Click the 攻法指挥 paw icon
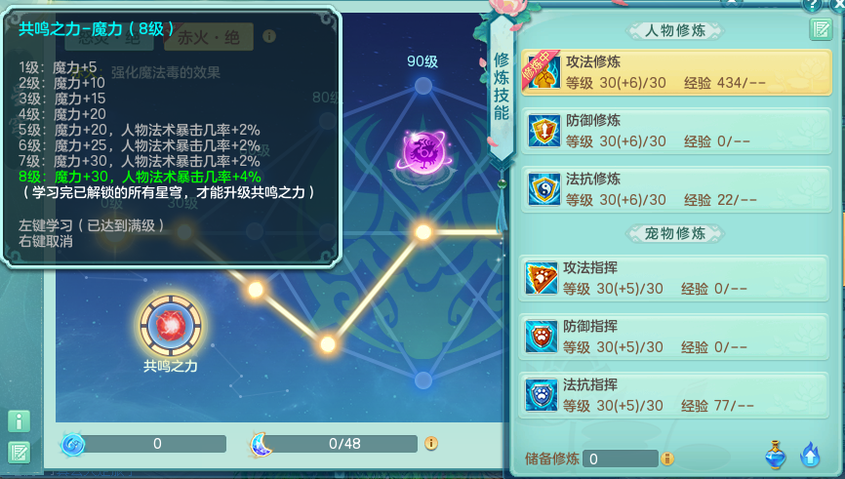Screen dimensions: 845x479 click(x=542, y=278)
